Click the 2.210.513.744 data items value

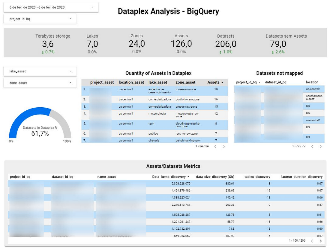click(x=181, y=205)
